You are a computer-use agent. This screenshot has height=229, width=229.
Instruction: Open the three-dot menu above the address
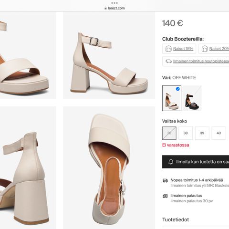click(x=114, y=3)
